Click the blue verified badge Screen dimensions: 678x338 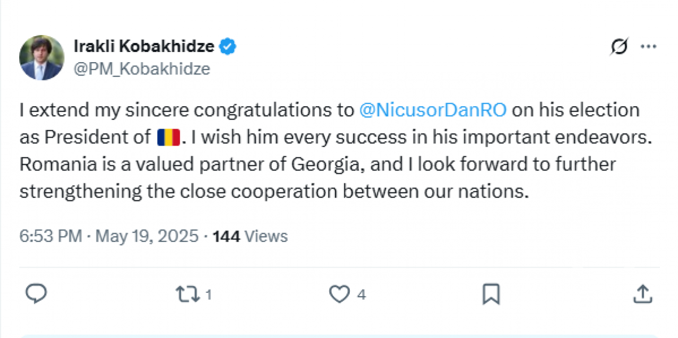(228, 47)
